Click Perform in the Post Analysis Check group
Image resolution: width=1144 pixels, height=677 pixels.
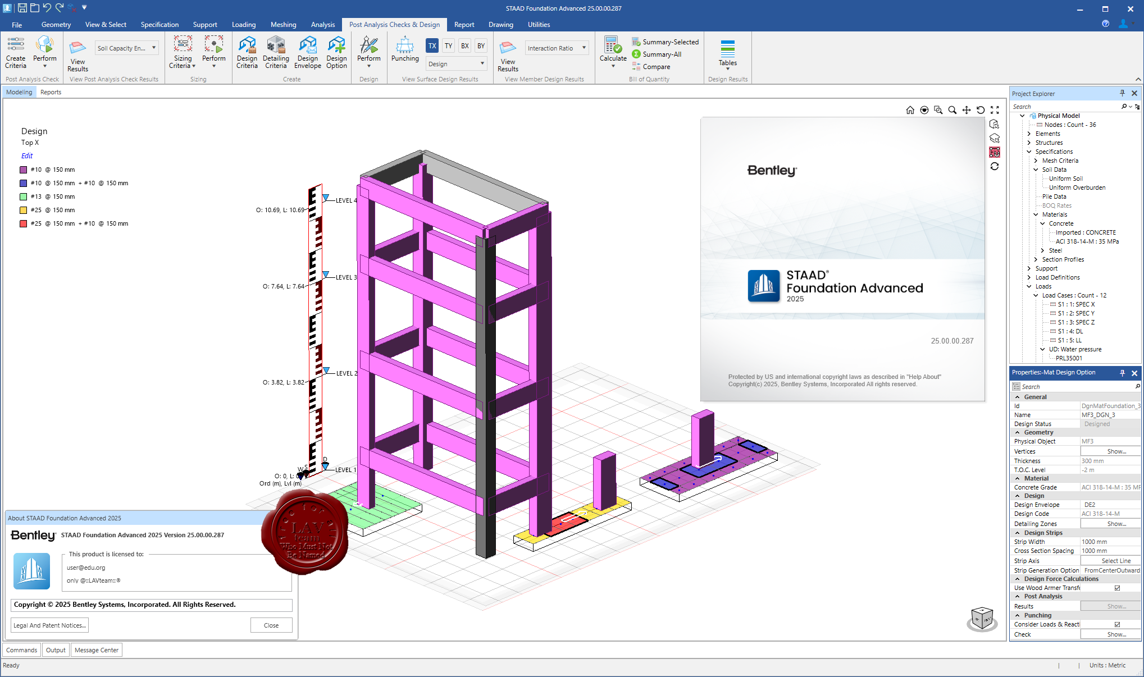[45, 53]
